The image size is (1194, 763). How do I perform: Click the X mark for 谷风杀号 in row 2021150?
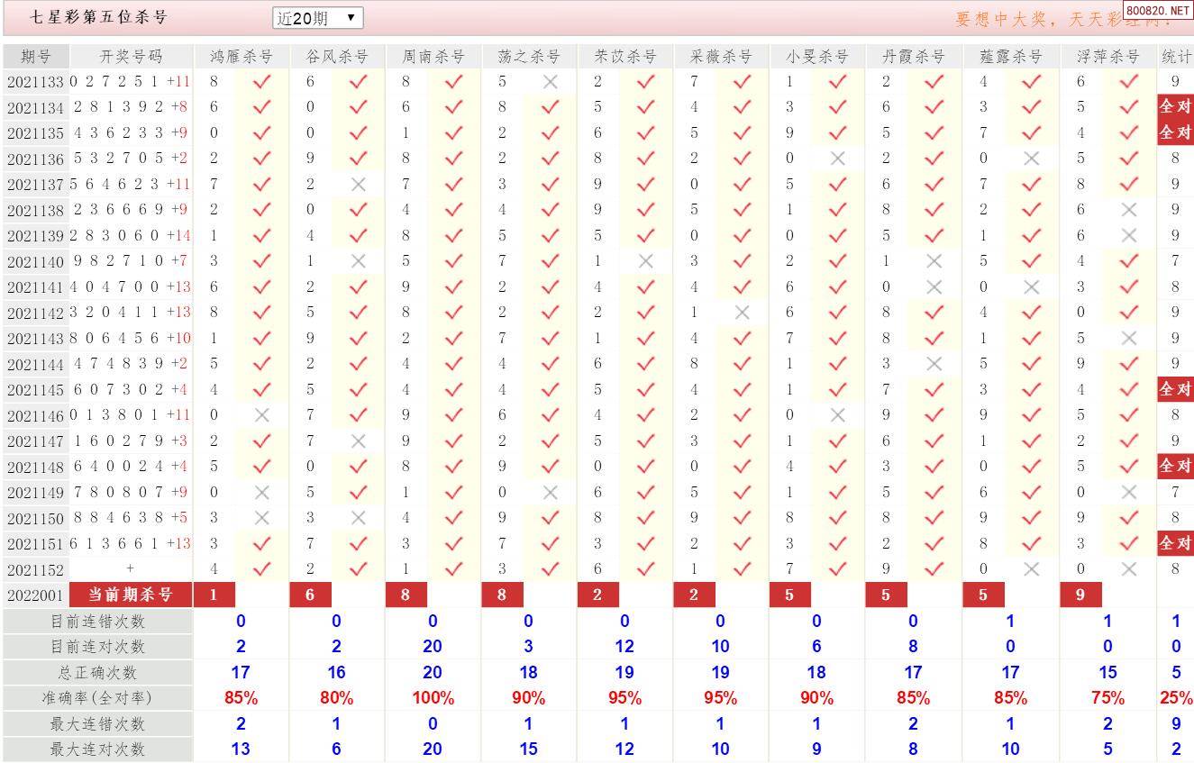[x=358, y=518]
